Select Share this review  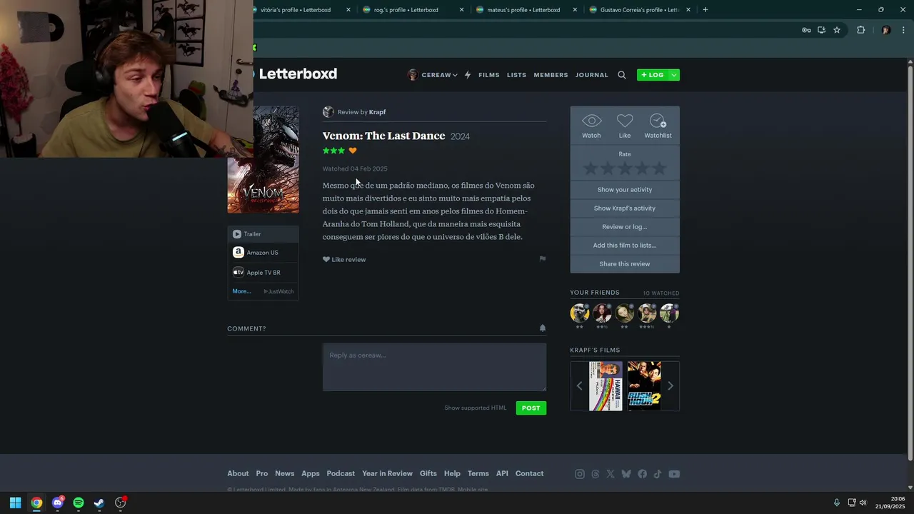click(x=625, y=264)
